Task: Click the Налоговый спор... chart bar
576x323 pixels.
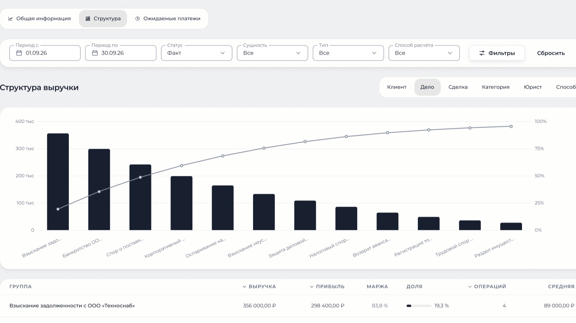Action: 346,218
